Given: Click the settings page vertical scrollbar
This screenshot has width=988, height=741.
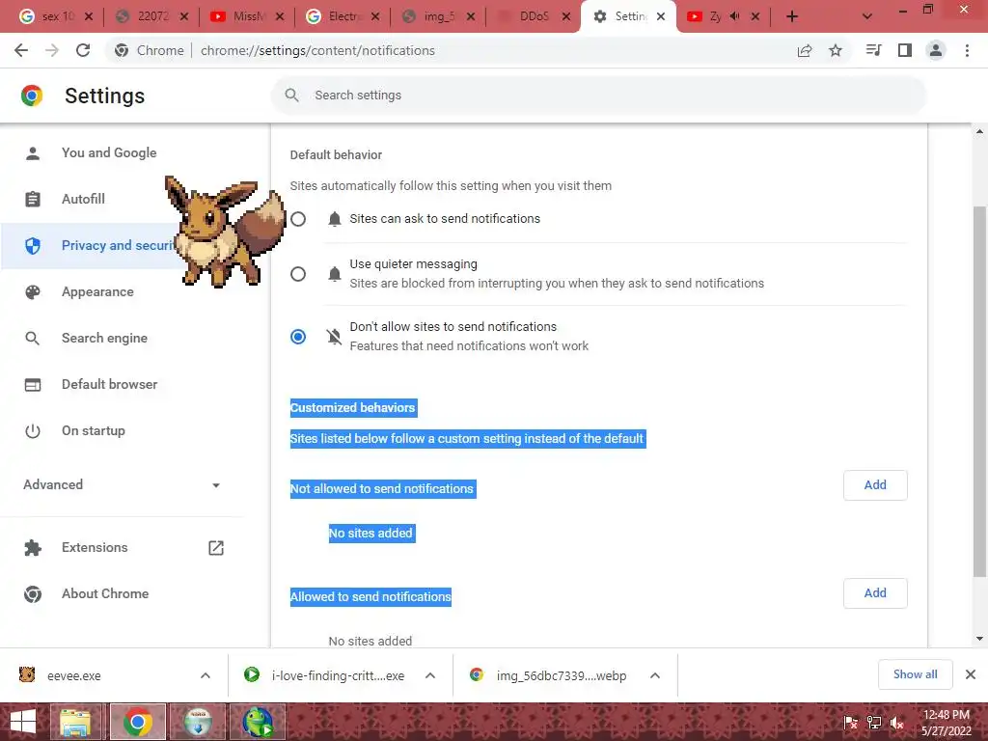Looking at the screenshot, I should (979, 391).
